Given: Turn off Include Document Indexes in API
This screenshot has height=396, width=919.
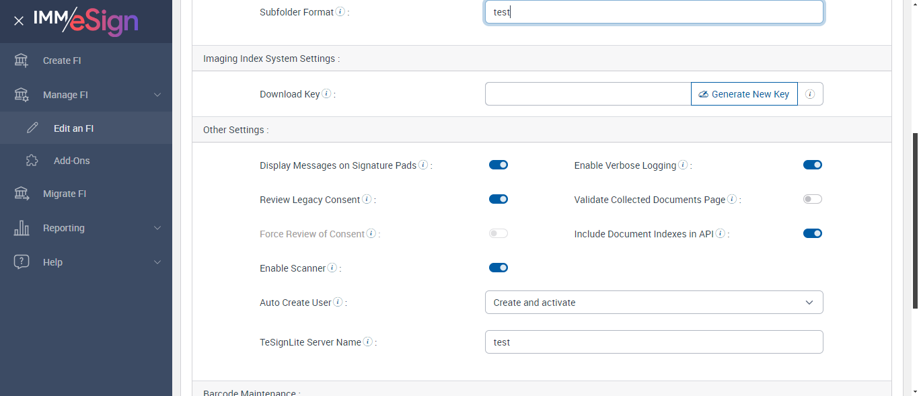Looking at the screenshot, I should (x=813, y=233).
